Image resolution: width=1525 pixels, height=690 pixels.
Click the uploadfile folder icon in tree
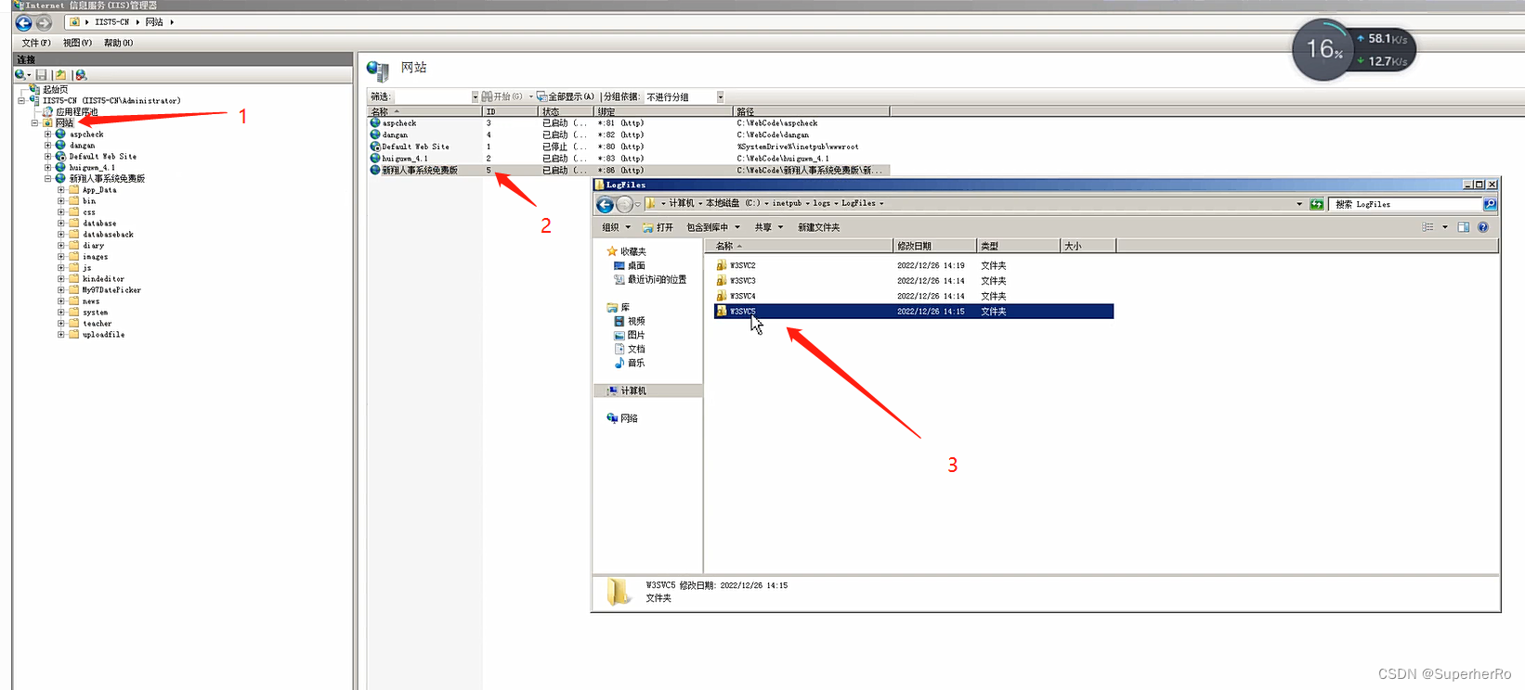click(x=73, y=335)
